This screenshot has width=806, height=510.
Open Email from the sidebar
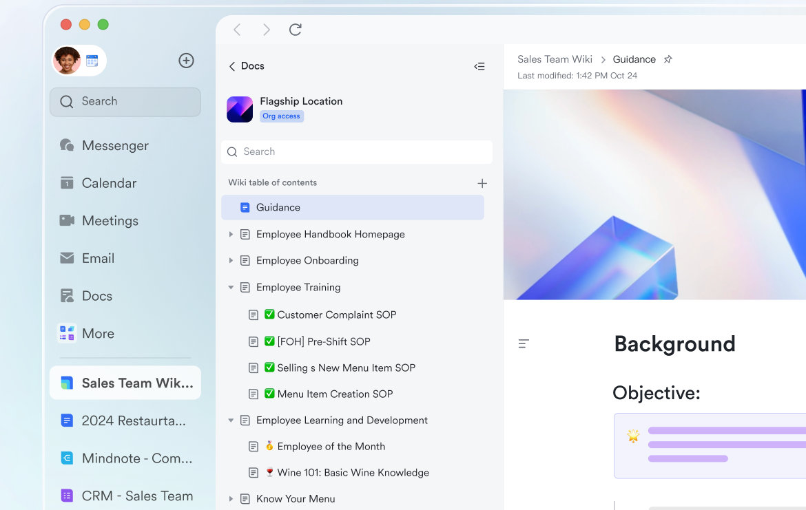coord(87,258)
